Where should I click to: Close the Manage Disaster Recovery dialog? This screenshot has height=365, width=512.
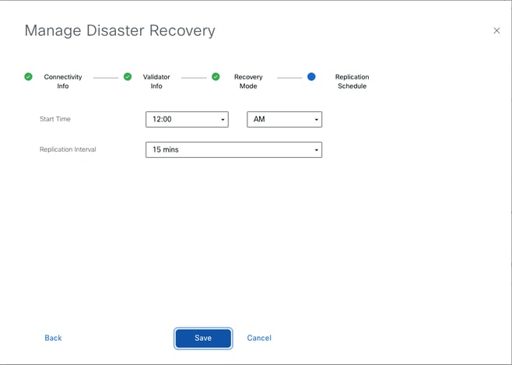(x=496, y=30)
